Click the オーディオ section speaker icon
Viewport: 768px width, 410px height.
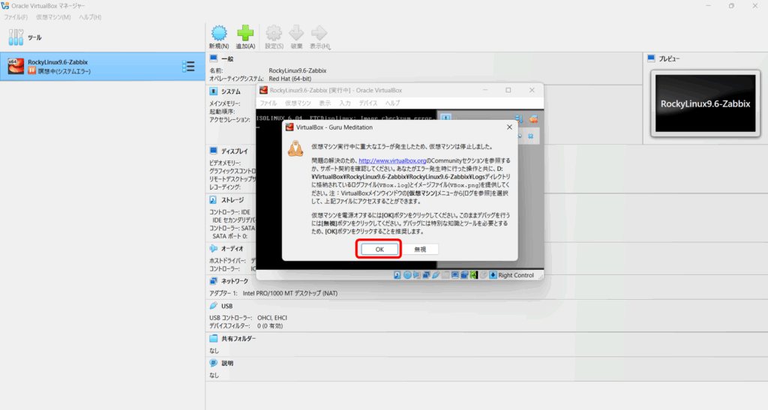pyautogui.click(x=214, y=249)
